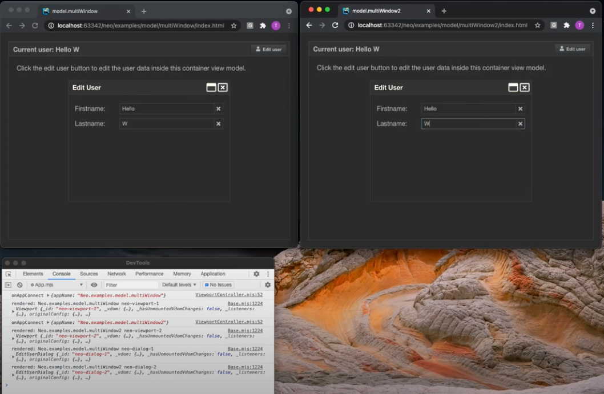This screenshot has height=394, width=604.
Task: Click the console Filter input field
Action: tap(131, 285)
